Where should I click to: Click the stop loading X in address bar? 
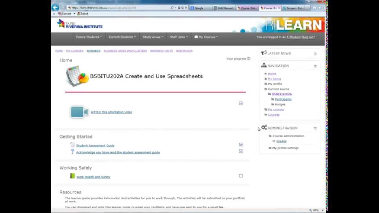pos(186,8)
